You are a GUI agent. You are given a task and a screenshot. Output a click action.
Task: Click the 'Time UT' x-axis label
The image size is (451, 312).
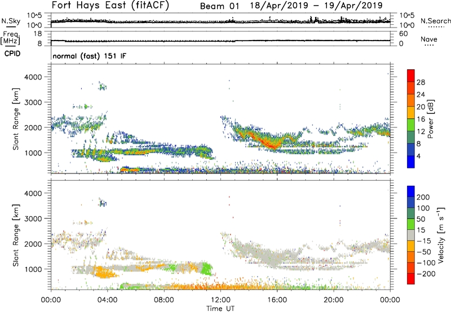click(x=220, y=309)
